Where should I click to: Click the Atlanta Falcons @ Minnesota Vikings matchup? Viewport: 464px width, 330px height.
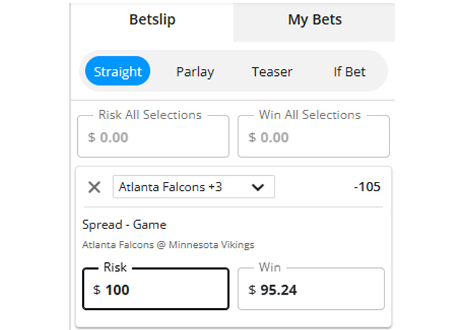tap(168, 245)
